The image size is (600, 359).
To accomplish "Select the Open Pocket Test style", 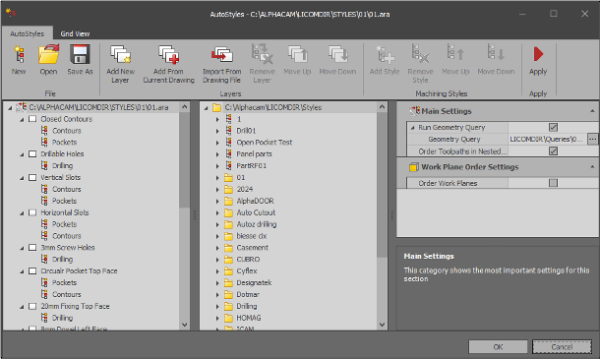I will click(264, 142).
